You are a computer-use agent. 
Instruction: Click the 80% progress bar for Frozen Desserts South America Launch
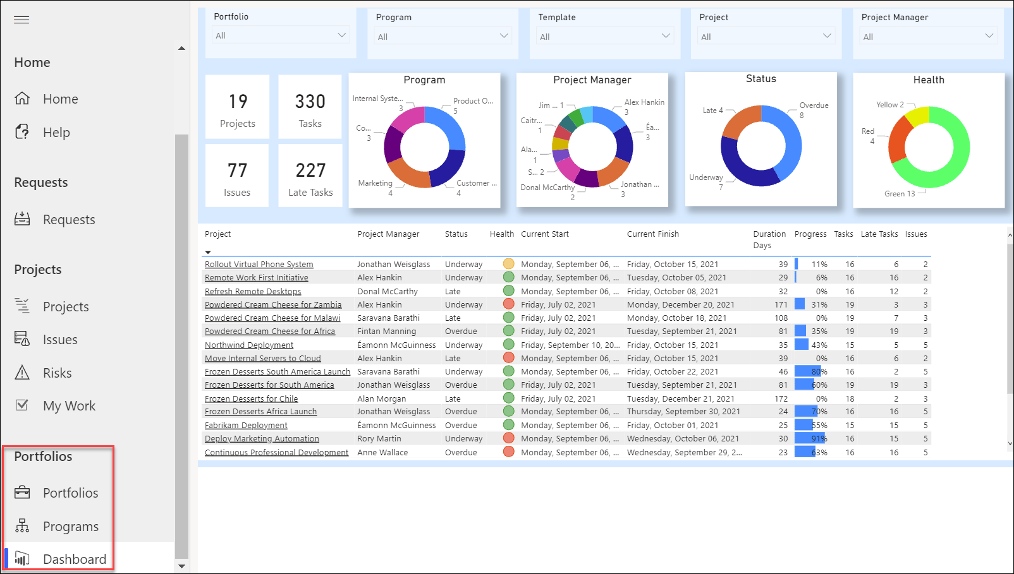[807, 371]
